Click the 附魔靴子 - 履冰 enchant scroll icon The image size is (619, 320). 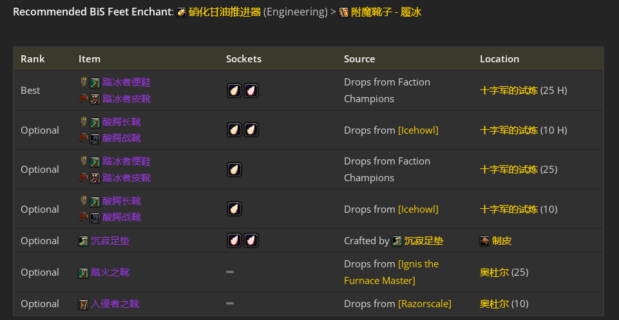tap(343, 13)
